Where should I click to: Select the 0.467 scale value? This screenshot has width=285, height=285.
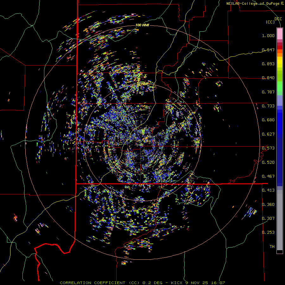(268, 176)
